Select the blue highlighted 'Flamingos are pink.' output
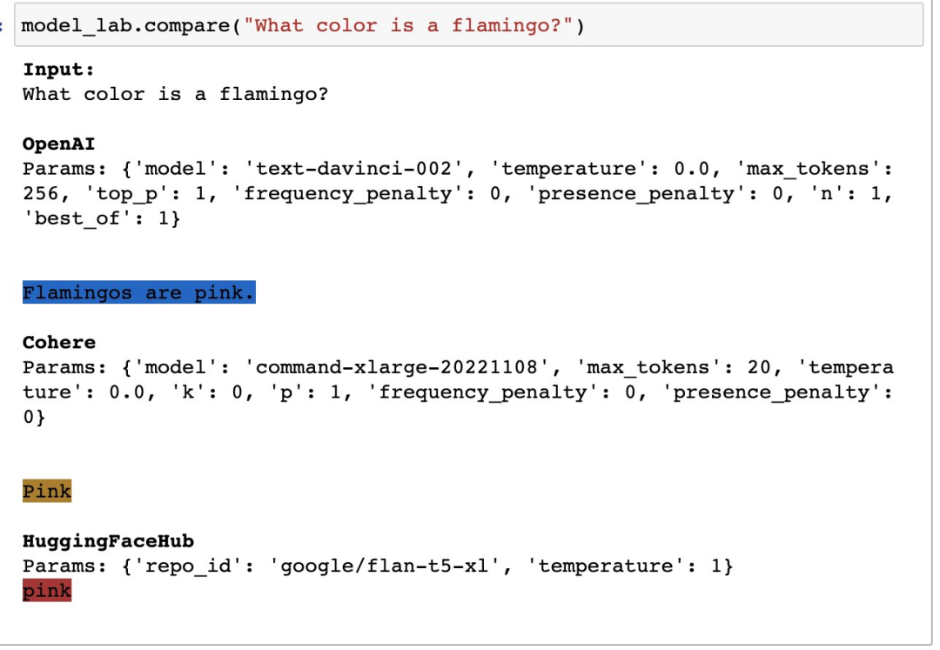 [139, 292]
